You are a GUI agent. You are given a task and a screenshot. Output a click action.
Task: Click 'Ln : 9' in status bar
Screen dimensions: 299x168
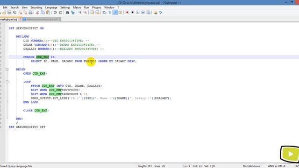pos(187,166)
